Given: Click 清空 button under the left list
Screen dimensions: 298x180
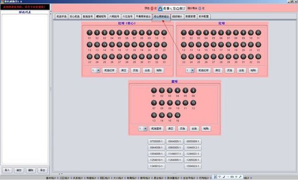Looking at the screenshot, I should coord(19,170).
